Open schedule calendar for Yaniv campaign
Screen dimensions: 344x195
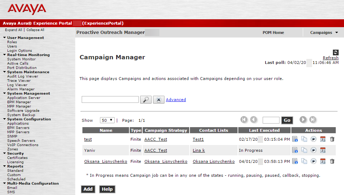323,150
